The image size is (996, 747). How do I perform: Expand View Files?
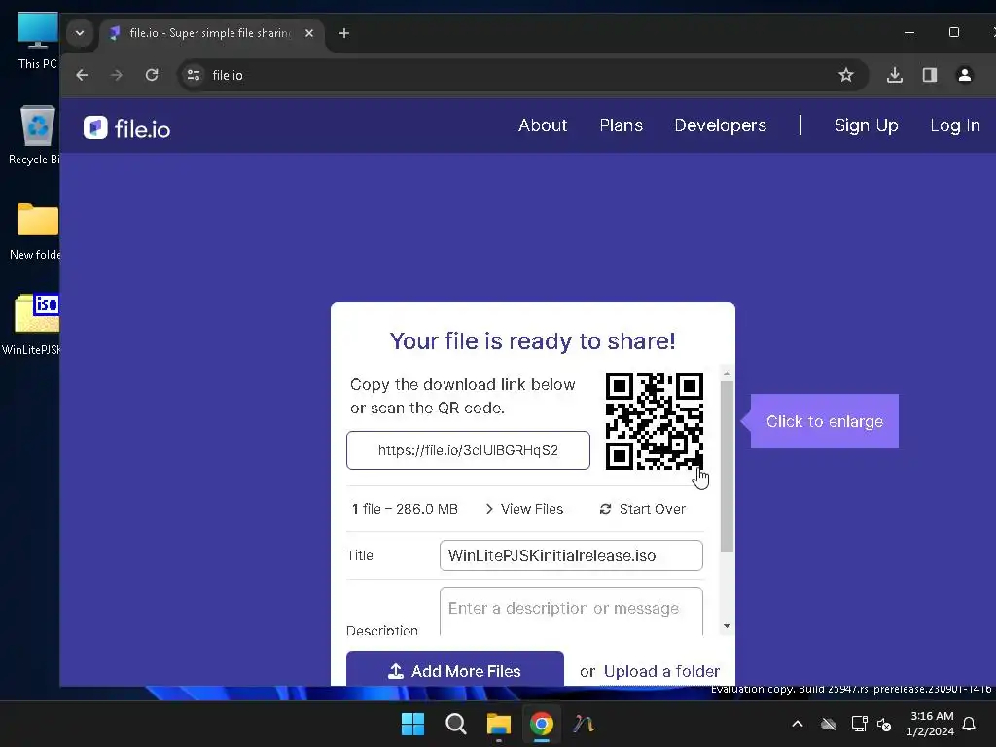pos(524,509)
